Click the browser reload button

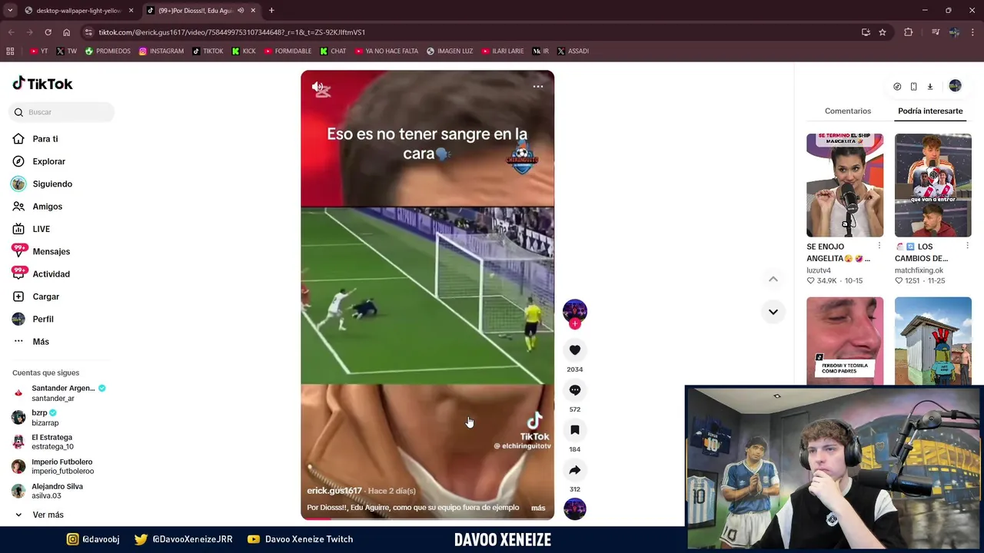(48, 32)
